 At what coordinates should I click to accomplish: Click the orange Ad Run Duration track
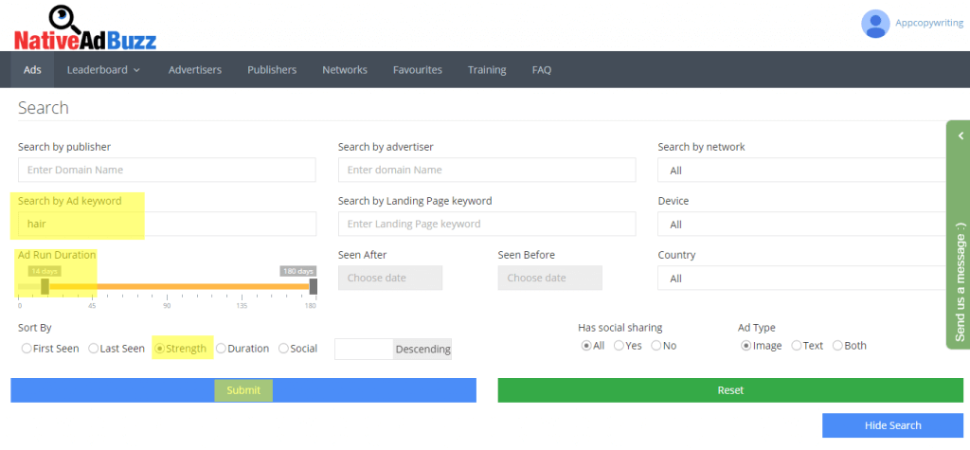pyautogui.click(x=179, y=287)
